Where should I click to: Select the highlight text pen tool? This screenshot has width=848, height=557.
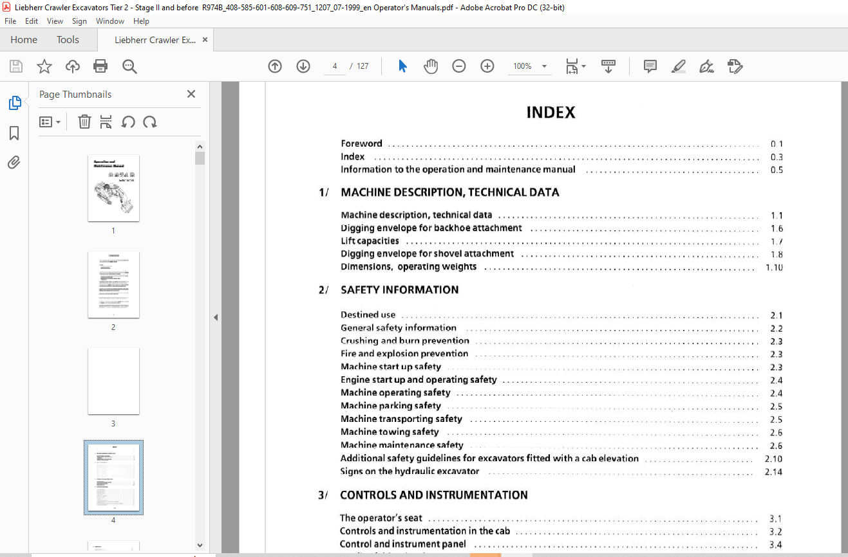pos(678,66)
